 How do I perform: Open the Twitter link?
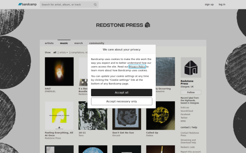pyautogui.click(x=184, y=118)
